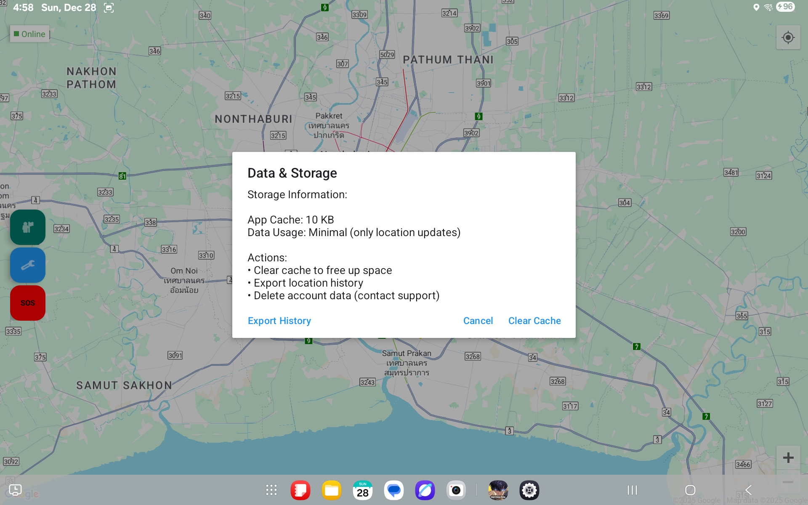Tap the Storage Information: heading
This screenshot has width=808, height=505.
pos(297,194)
